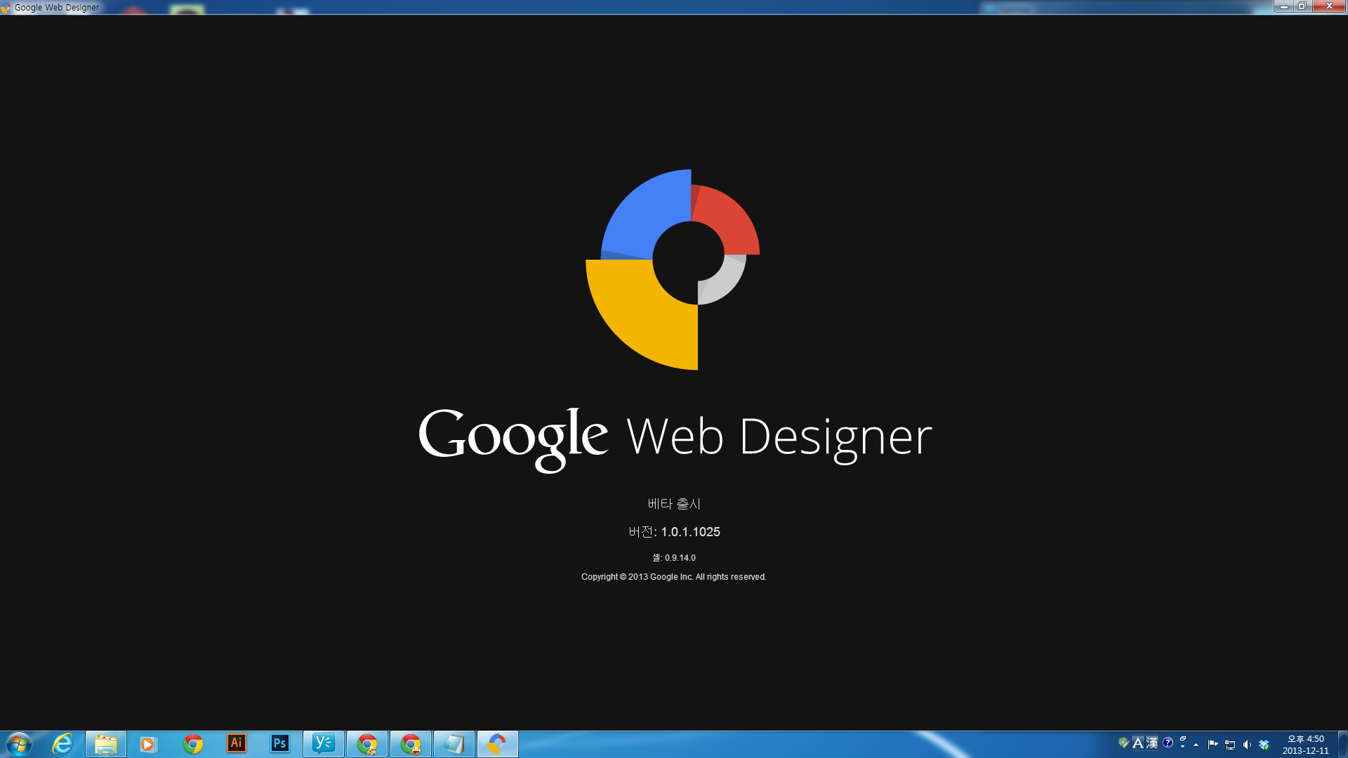Screen dimensions: 1348x758
Task: Open the clock and date display
Action: [1305, 745]
